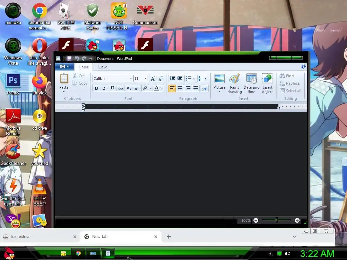347x260 pixels.
Task: Insert a Paint drawing
Action: pos(234,84)
